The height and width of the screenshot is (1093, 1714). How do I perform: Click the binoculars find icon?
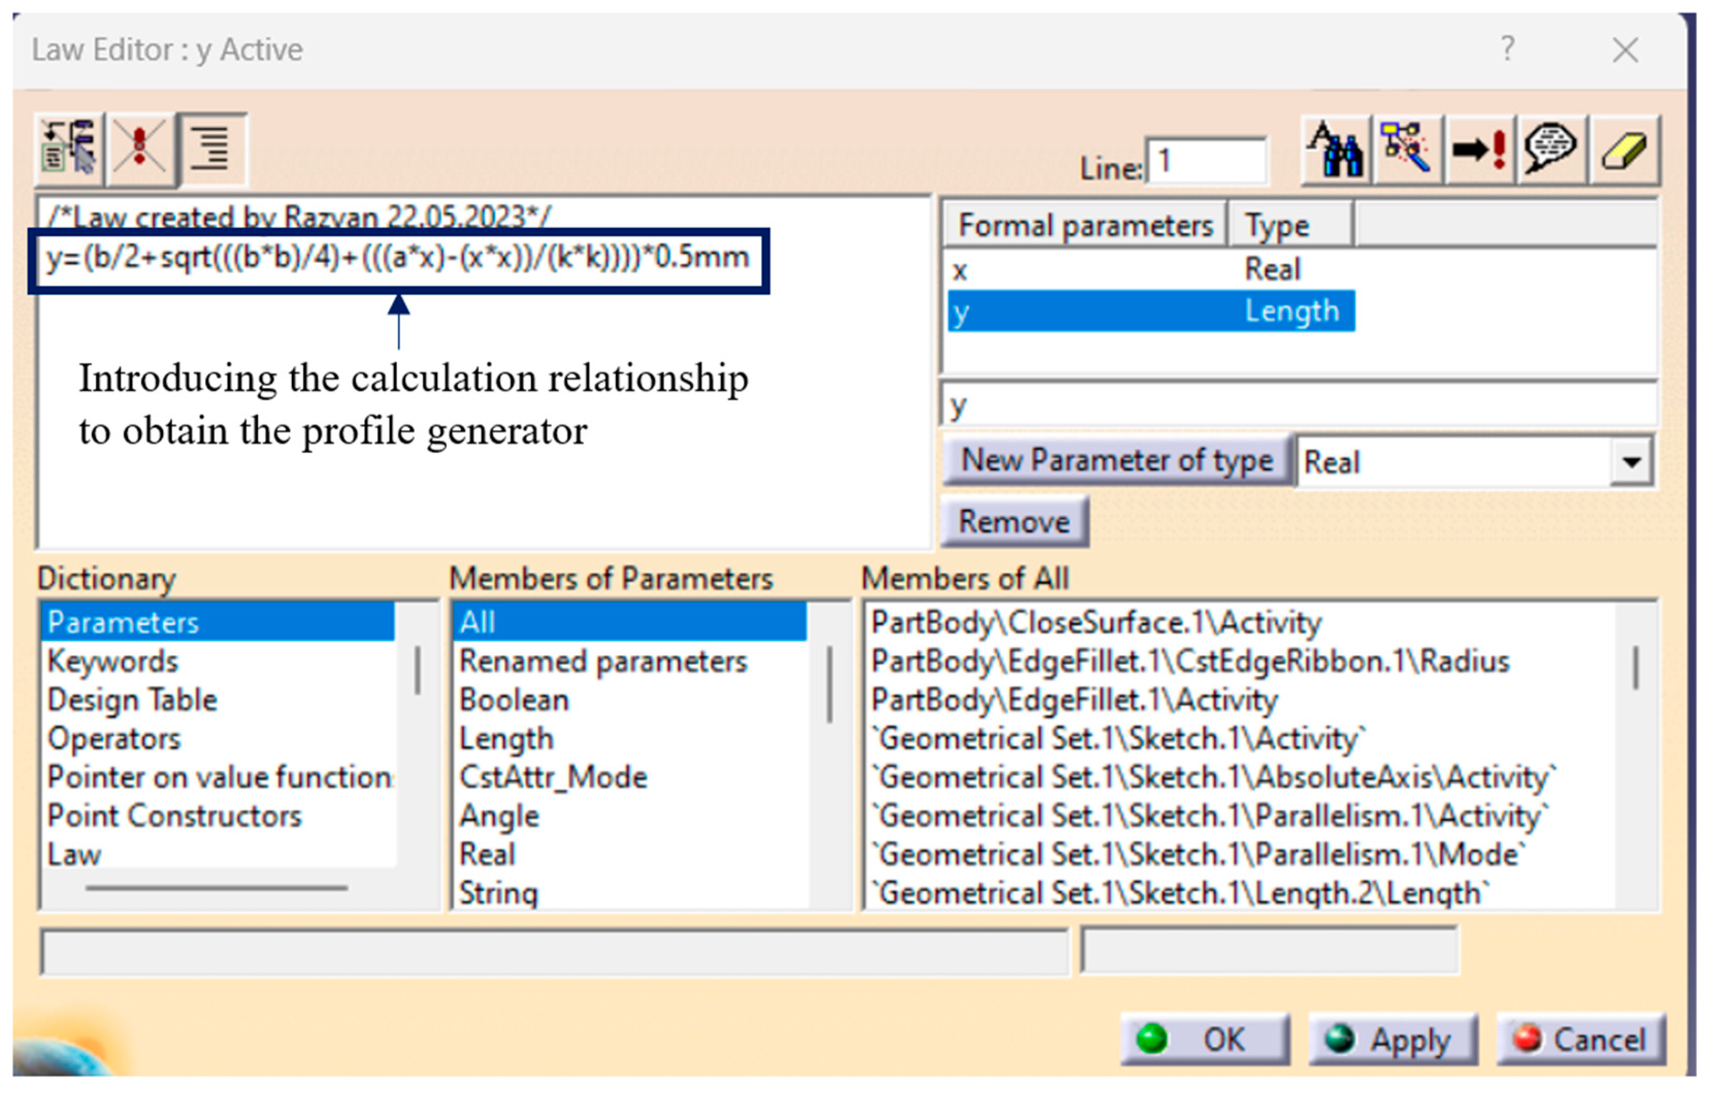pyautogui.click(x=1336, y=150)
